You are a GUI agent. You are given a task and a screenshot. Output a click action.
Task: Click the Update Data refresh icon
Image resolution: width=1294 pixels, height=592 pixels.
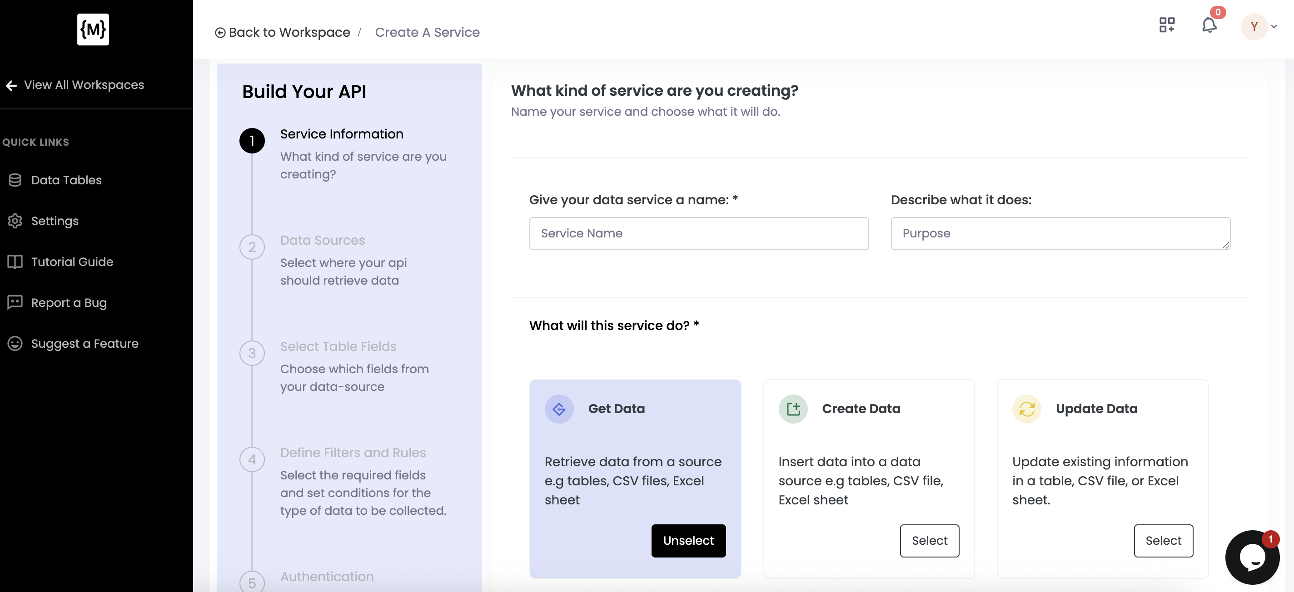[x=1026, y=409]
